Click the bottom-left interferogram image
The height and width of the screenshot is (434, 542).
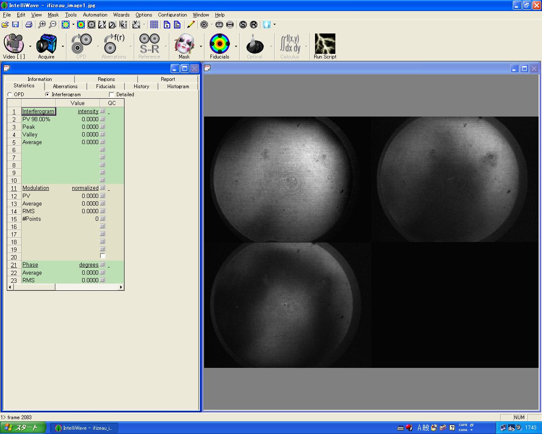point(288,305)
